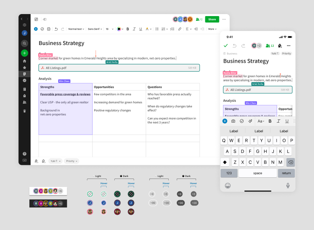Undo the last edit in desktop toolbar
314x230 pixels.
point(56,29)
